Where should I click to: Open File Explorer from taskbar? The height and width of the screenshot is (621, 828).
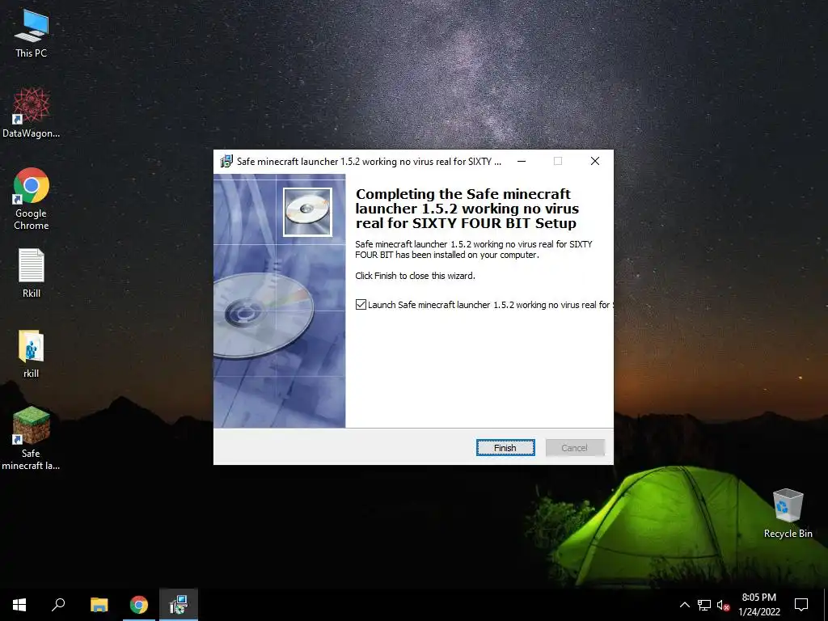(99, 605)
